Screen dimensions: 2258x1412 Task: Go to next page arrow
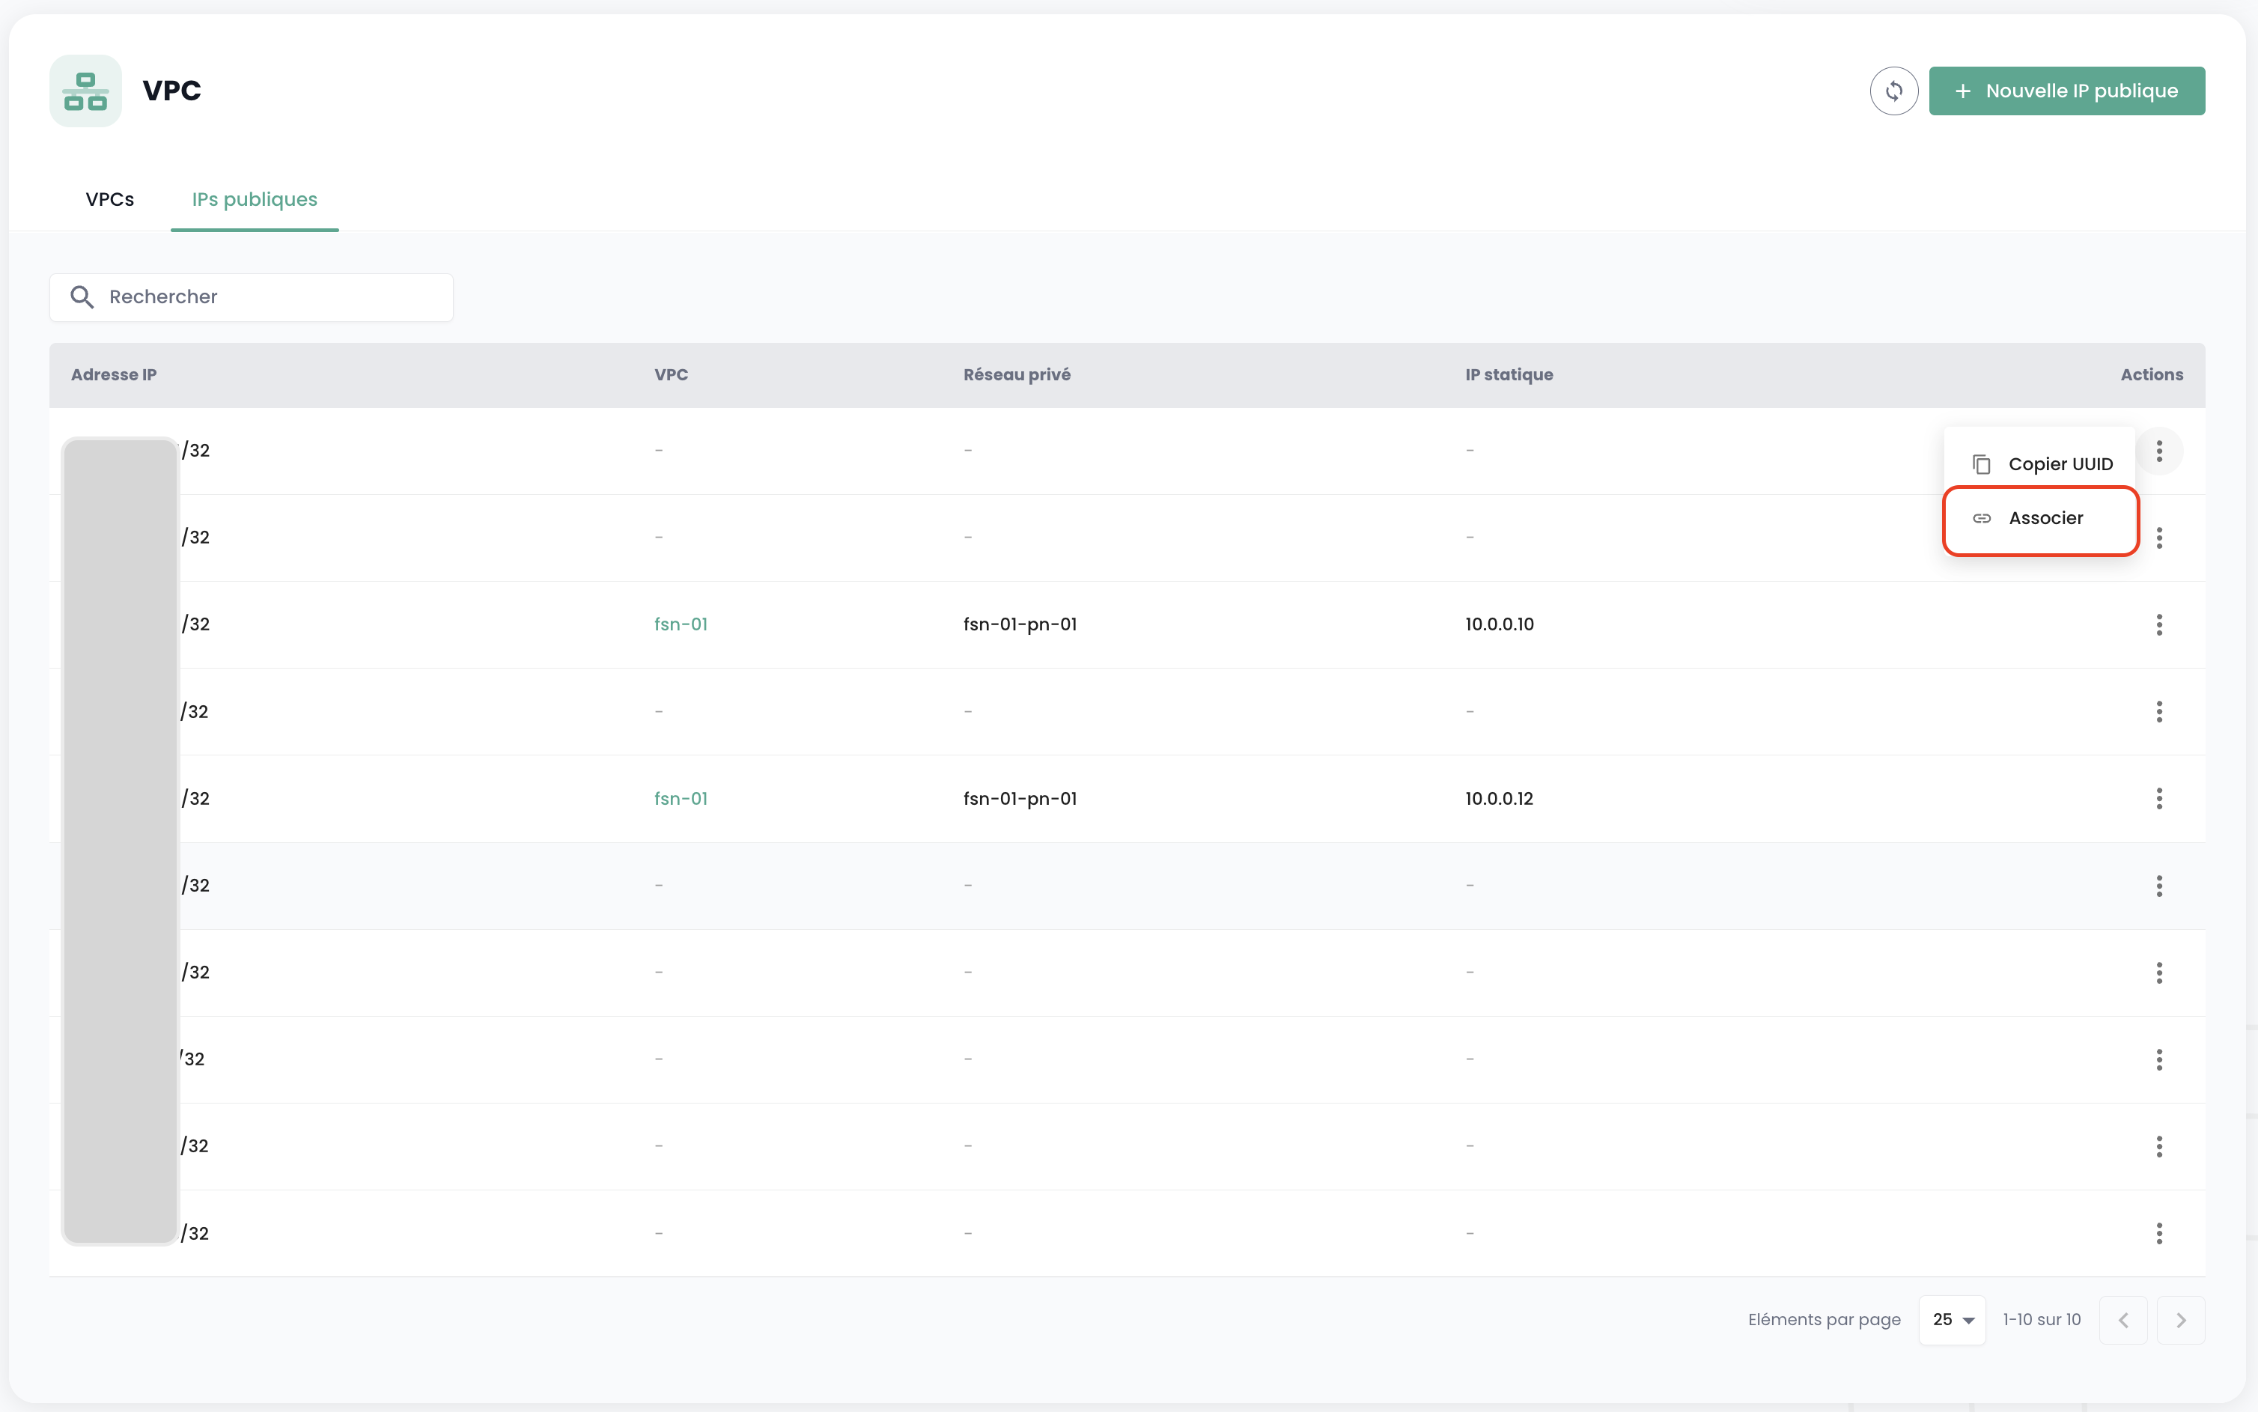tap(2180, 1320)
